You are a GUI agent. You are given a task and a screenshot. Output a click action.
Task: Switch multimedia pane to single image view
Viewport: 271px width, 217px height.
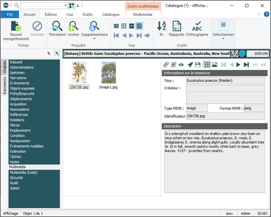coord(215,65)
